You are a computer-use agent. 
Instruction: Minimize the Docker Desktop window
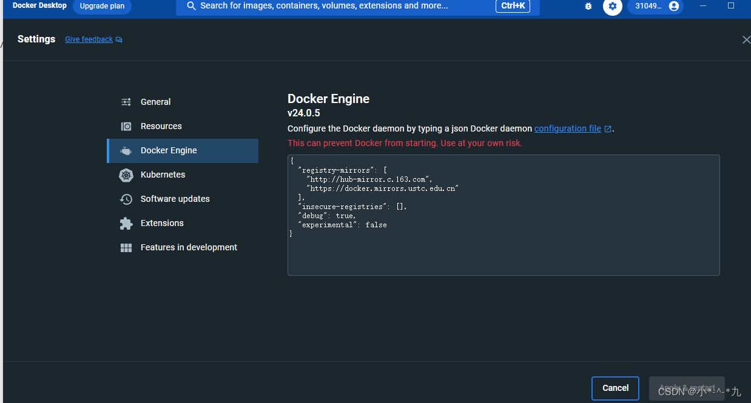click(703, 6)
